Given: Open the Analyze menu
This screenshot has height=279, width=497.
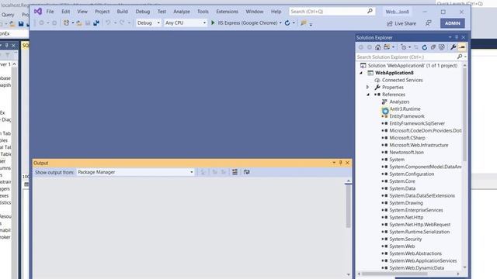Looking at the screenshot, I should (182, 12).
